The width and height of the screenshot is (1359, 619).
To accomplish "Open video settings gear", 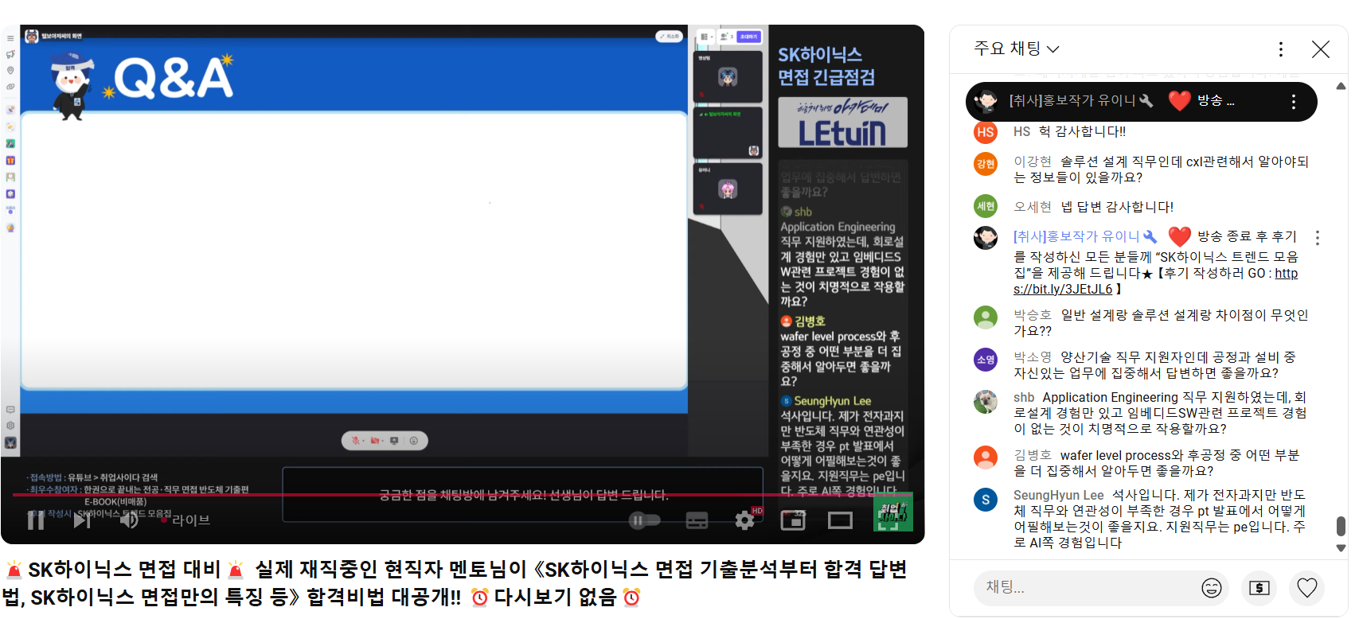I will pos(744,520).
